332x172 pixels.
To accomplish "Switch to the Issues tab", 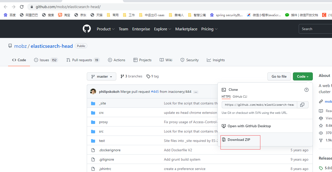I will [46, 60].
